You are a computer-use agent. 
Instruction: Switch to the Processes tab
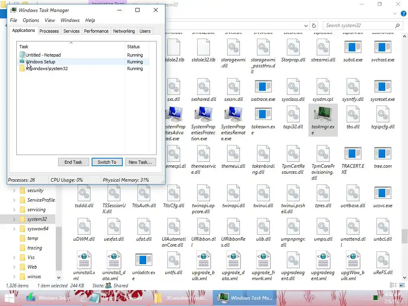click(49, 31)
